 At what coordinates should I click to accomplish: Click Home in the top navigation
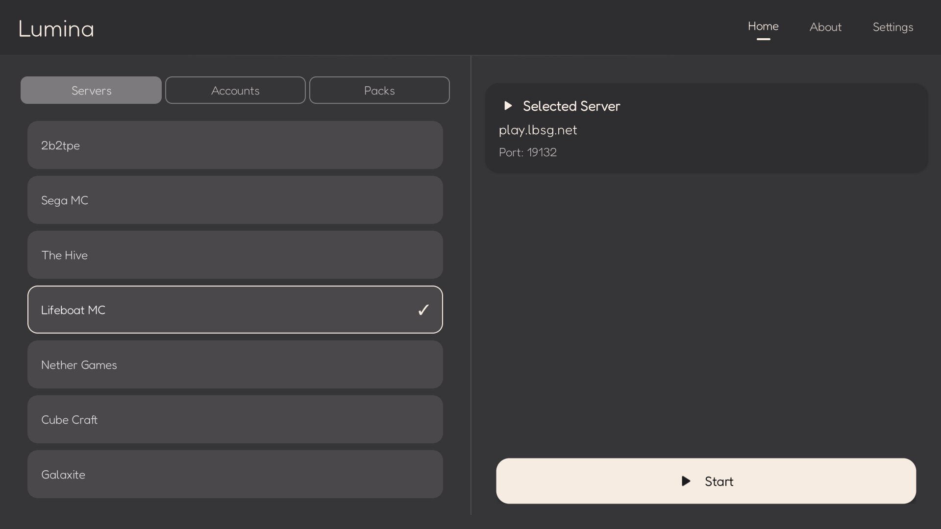coord(763,26)
